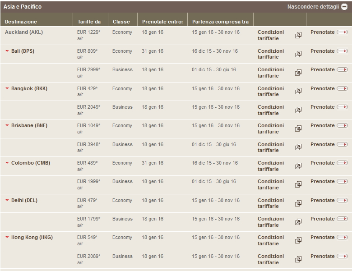Collapse the Bali (DPS) destination row

coord(7,51)
